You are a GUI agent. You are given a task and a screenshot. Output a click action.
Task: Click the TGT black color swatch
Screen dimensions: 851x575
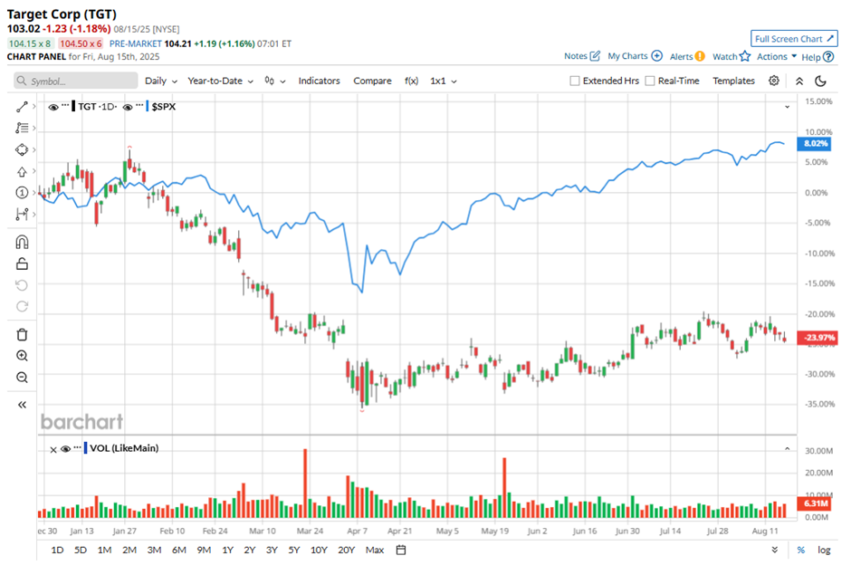coord(73,107)
